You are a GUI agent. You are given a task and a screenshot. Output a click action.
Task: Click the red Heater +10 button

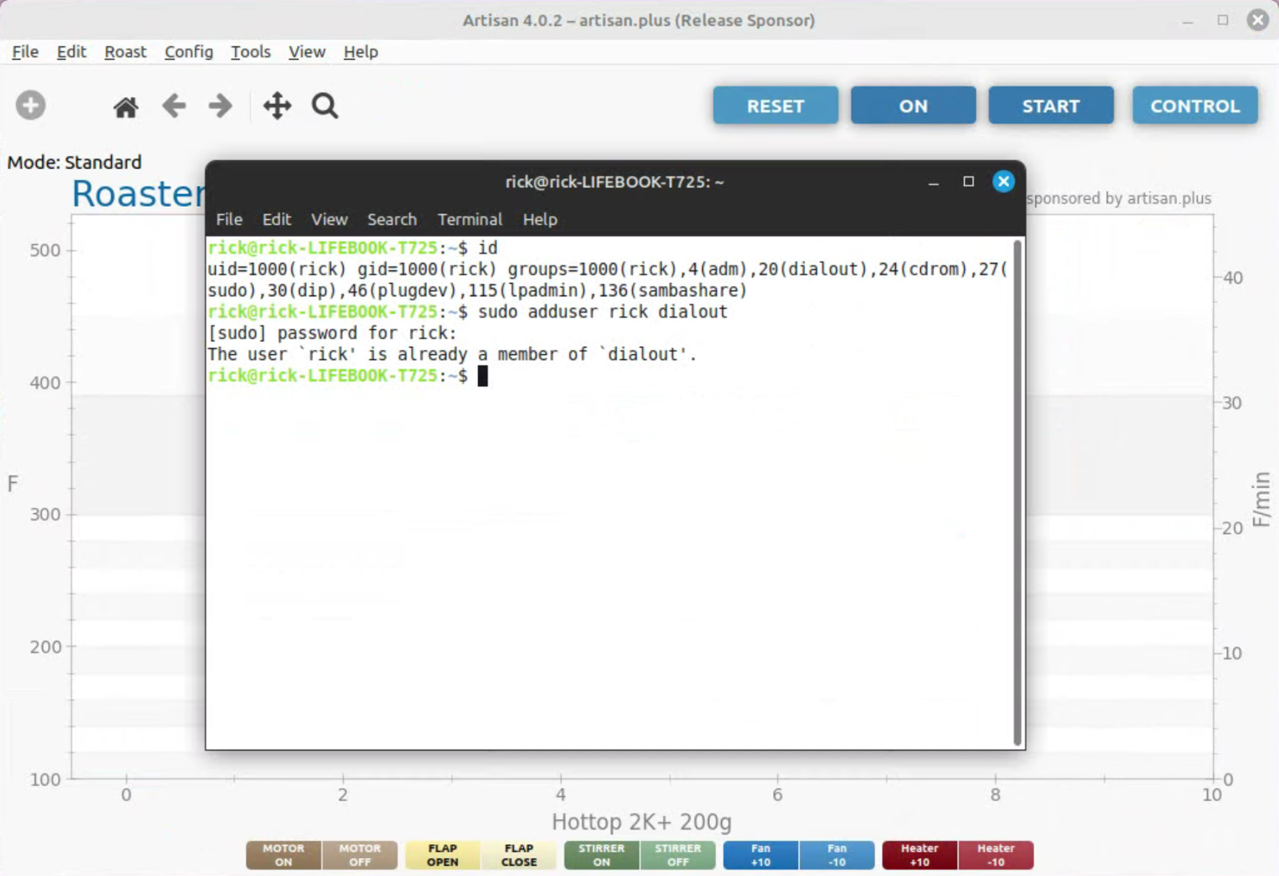coord(919,854)
